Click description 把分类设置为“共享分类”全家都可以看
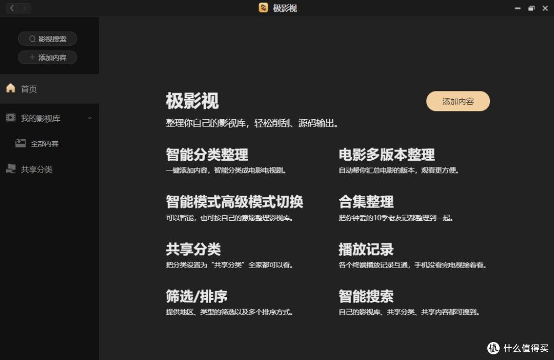The width and height of the screenshot is (554, 360). (x=229, y=265)
